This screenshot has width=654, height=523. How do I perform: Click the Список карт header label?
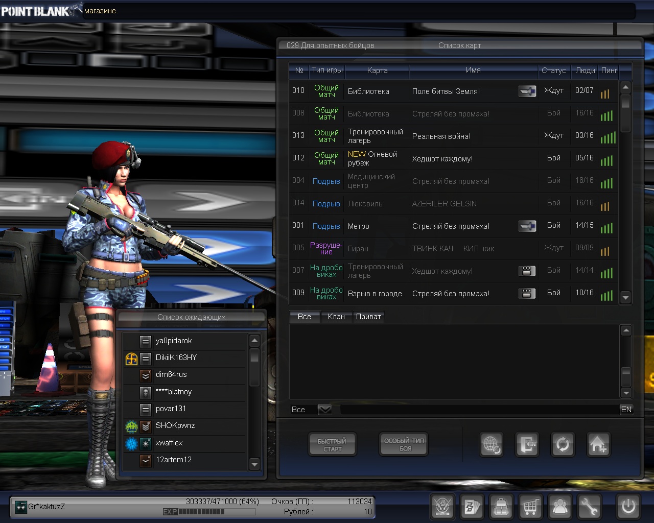(x=460, y=45)
